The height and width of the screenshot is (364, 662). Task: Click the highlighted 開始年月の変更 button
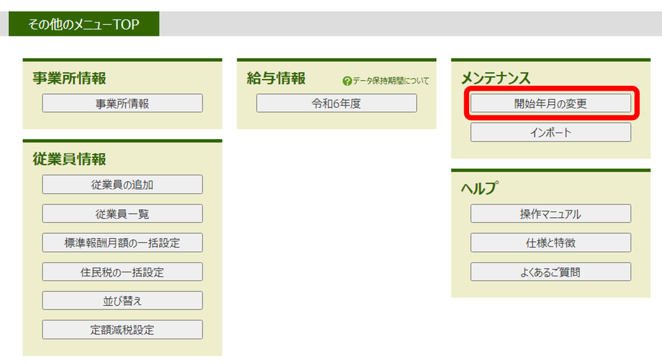pos(550,104)
